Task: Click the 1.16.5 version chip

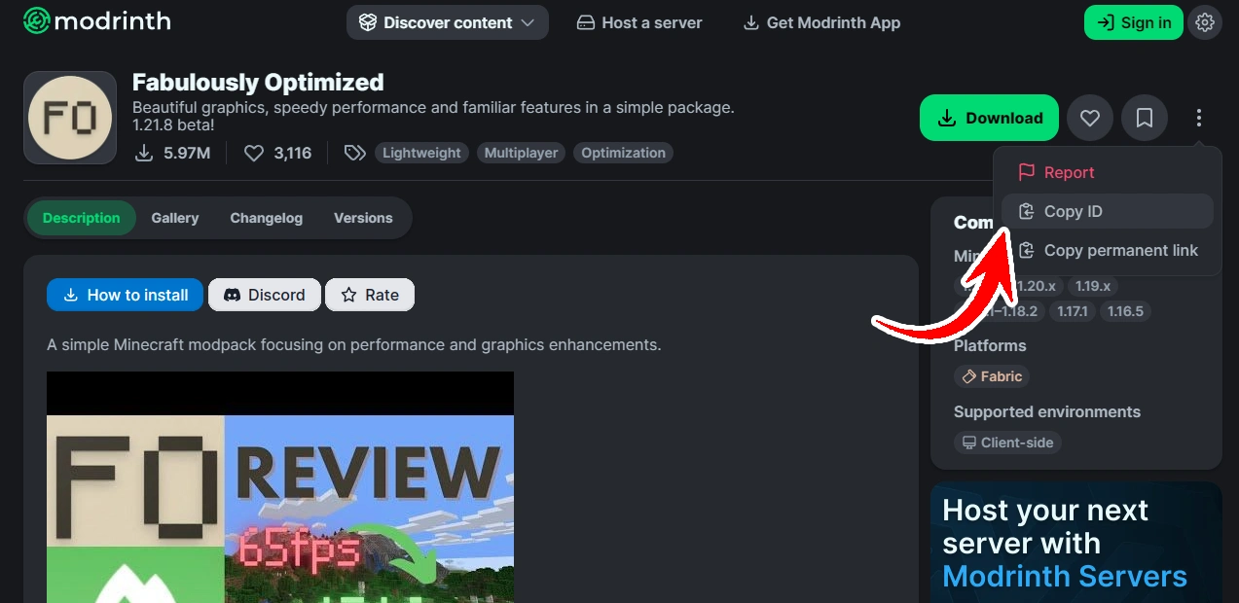Action: 1126,311
